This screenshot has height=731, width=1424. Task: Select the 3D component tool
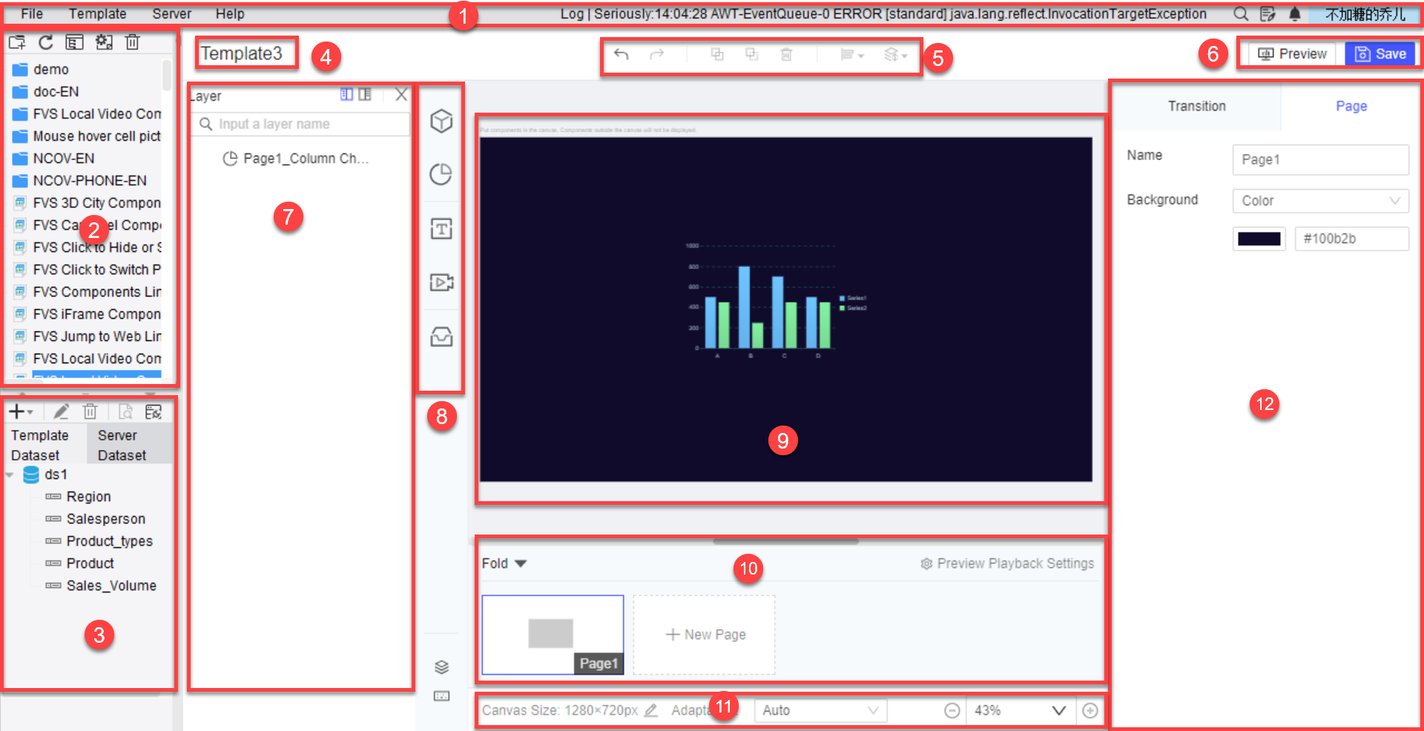pyautogui.click(x=441, y=122)
